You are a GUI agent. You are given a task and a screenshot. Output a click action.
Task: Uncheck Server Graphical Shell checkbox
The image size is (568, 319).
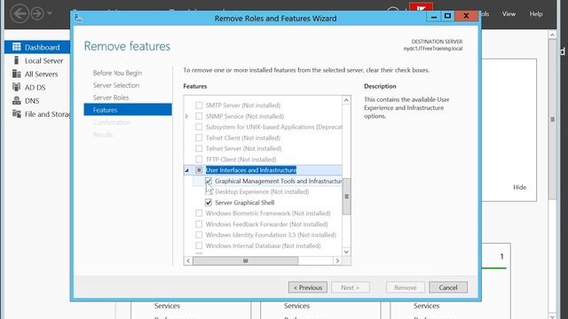pos(209,203)
